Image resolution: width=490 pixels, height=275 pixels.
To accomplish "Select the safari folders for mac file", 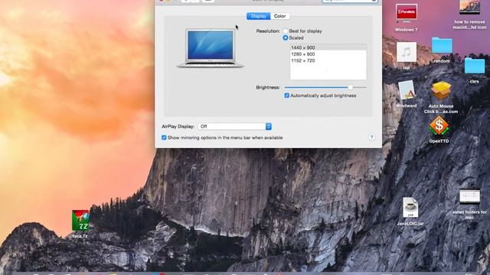I will pos(469,198).
